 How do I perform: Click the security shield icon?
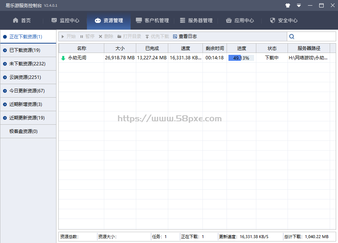(x=273, y=20)
